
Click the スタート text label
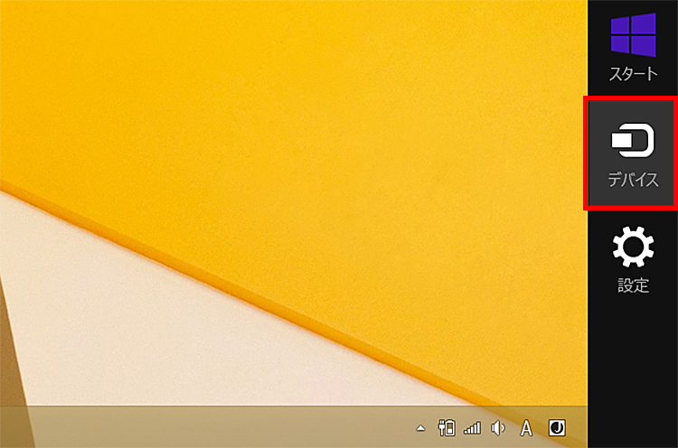[633, 74]
